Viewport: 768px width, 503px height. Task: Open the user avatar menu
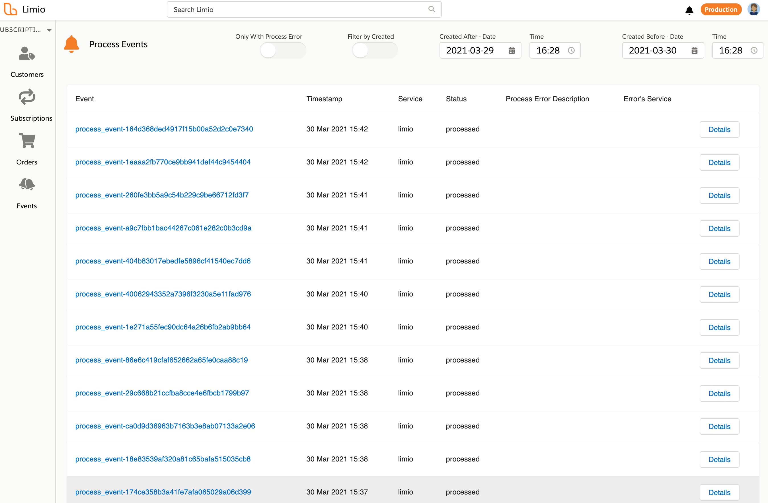click(754, 9)
